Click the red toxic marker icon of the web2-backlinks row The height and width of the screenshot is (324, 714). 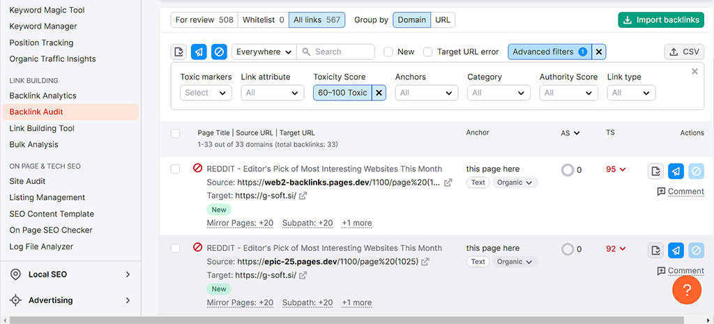pos(197,169)
